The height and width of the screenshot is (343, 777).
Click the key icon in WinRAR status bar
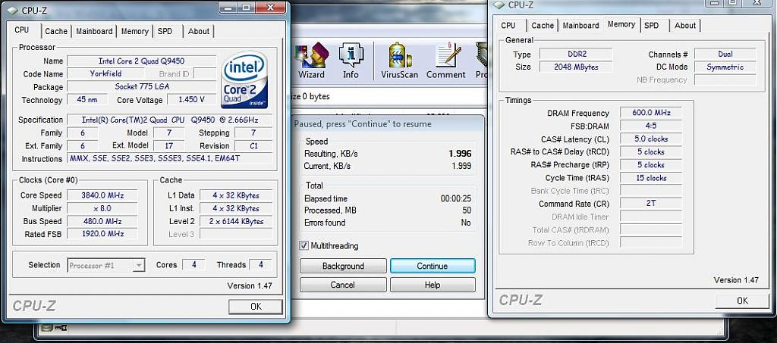(61, 327)
